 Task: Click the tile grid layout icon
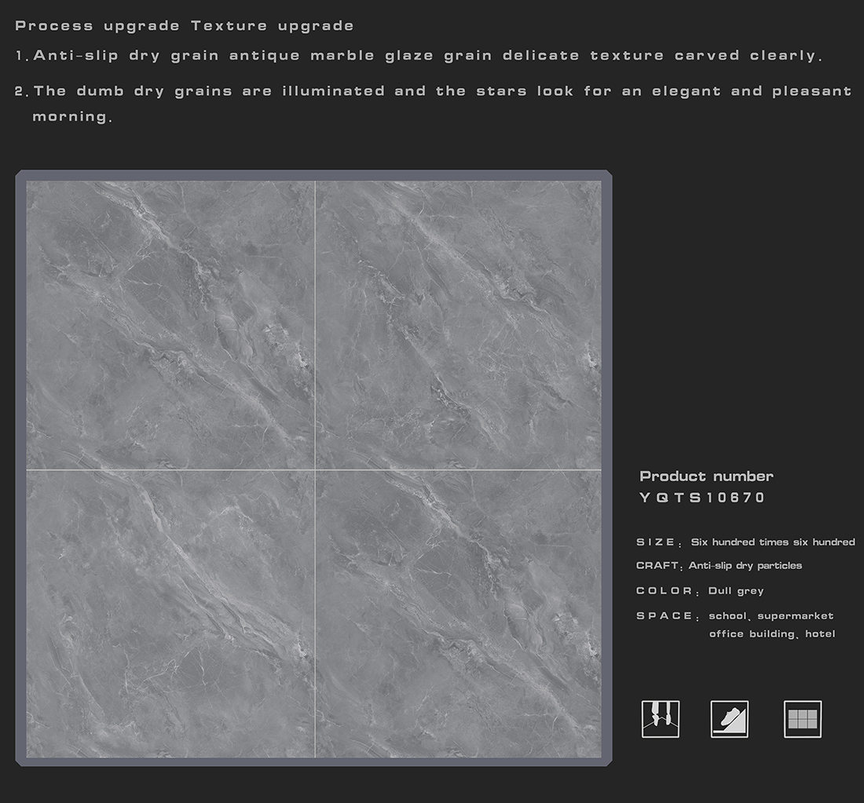802,719
